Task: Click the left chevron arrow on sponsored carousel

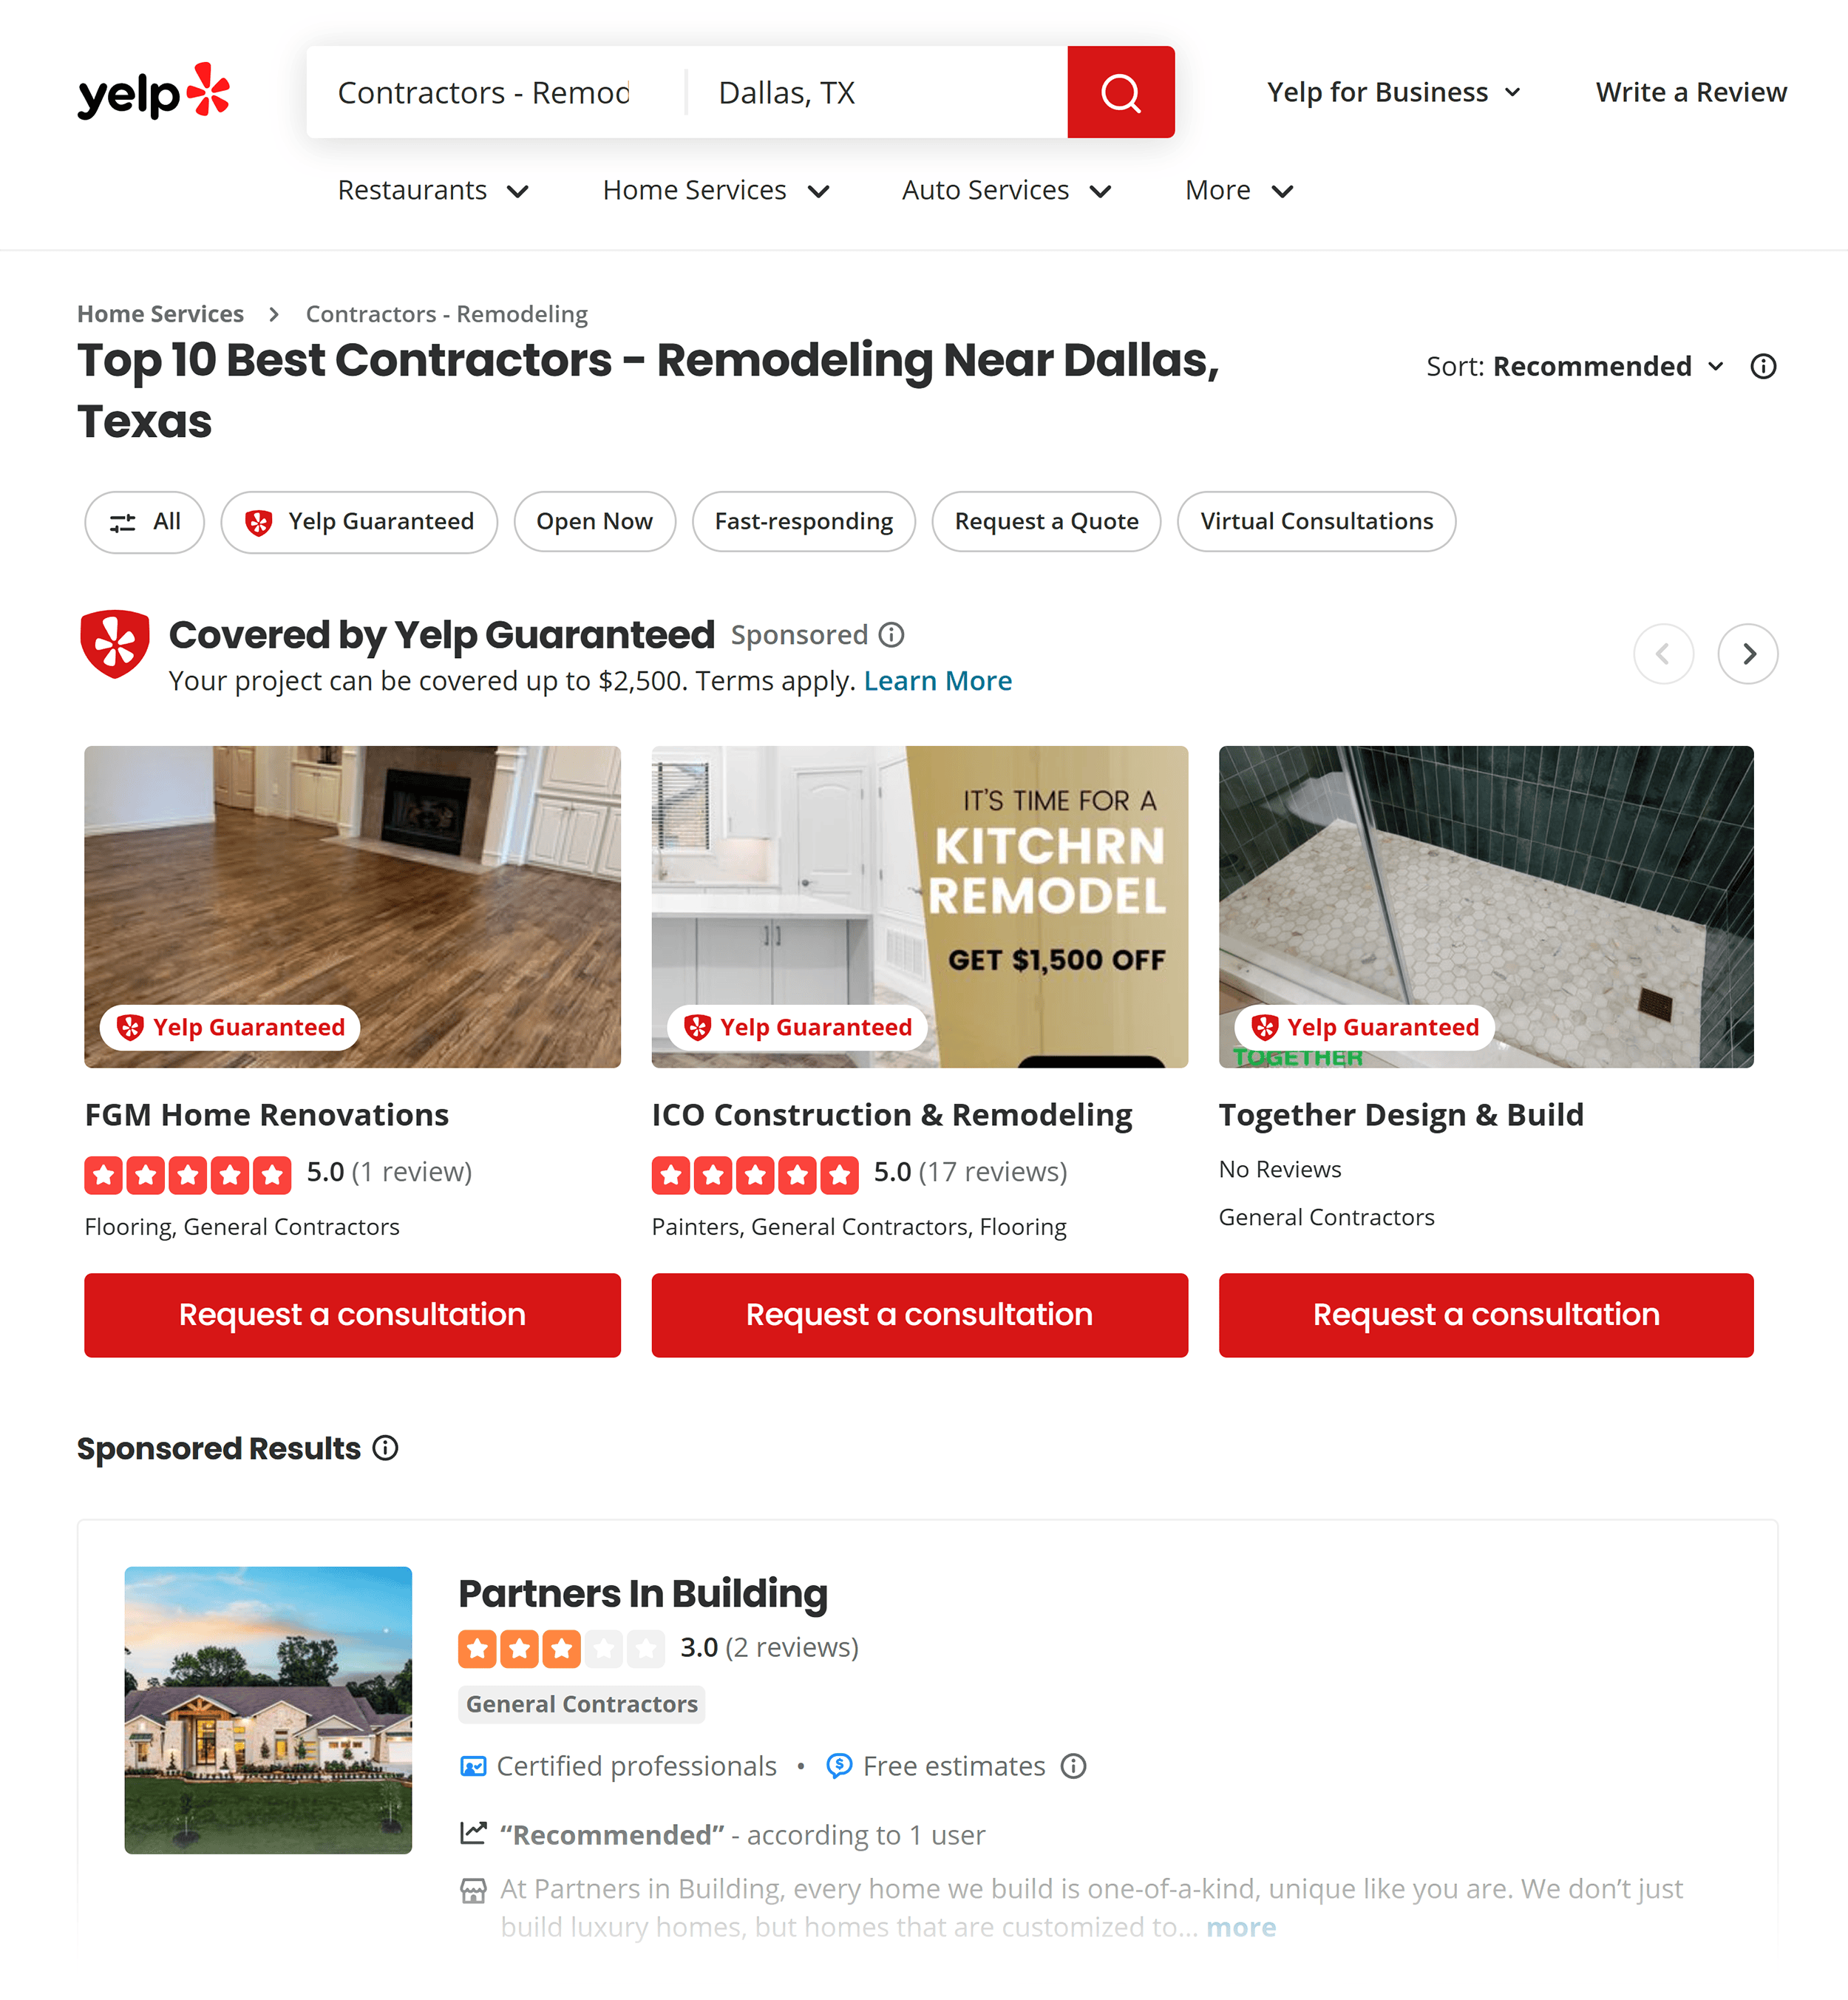Action: click(1663, 654)
